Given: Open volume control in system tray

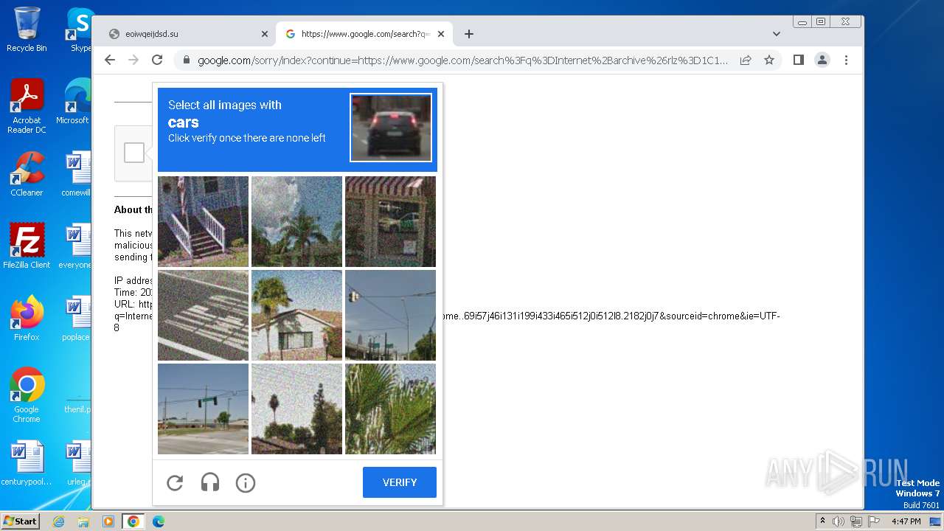Looking at the screenshot, I should [x=839, y=521].
